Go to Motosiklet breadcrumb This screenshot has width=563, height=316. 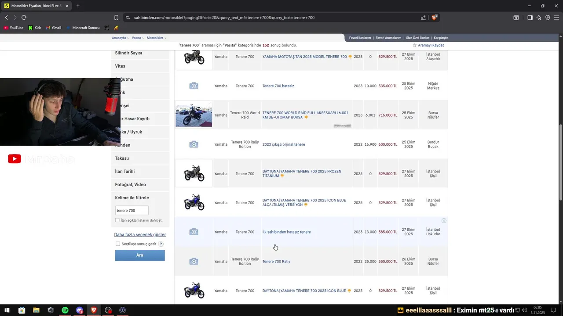(155, 38)
